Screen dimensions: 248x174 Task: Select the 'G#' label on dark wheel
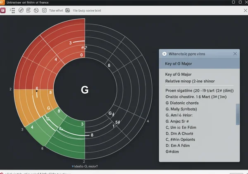[x=111, y=114]
